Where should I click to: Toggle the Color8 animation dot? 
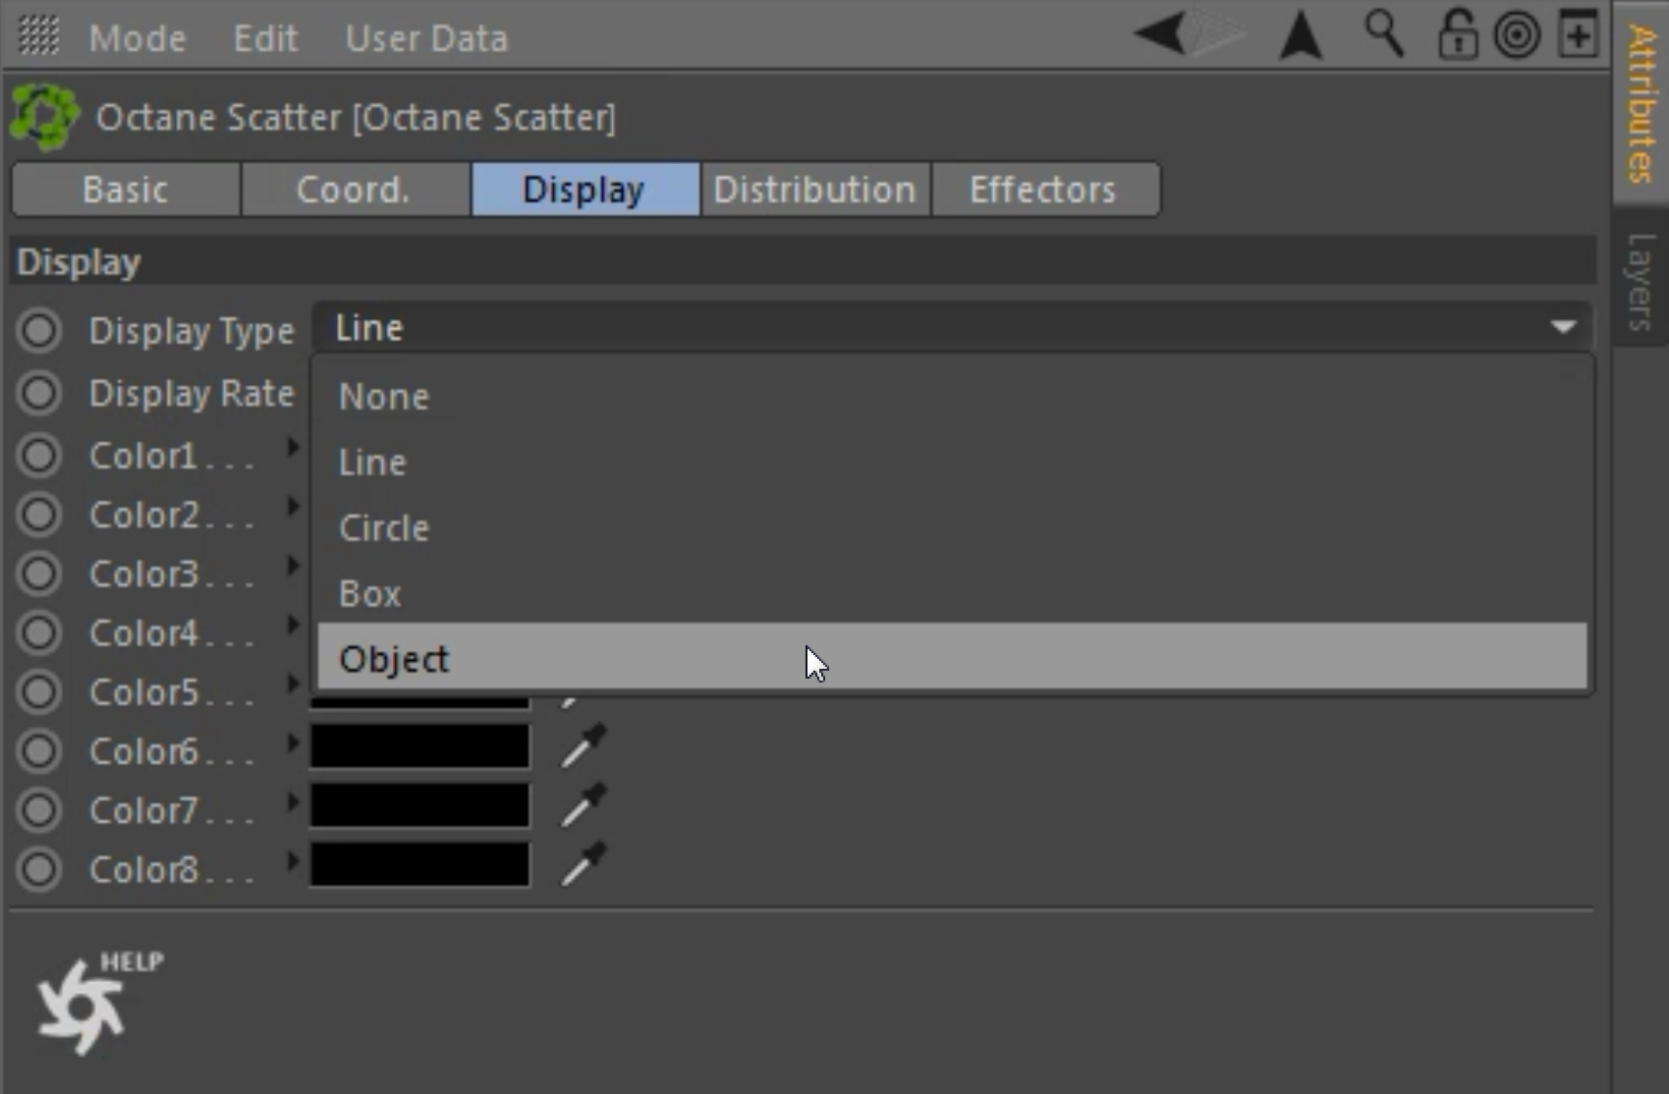coord(39,869)
